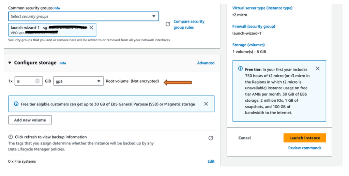Select '1 volume(s) - 8 GiB' text

[x=249, y=52]
